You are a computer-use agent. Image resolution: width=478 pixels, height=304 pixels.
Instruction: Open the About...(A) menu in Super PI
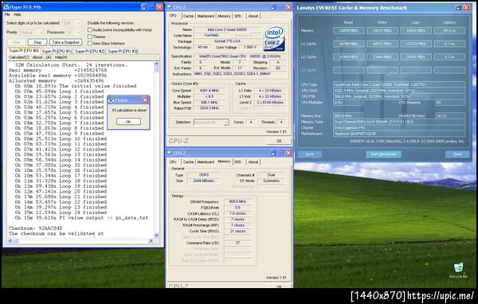(41, 57)
